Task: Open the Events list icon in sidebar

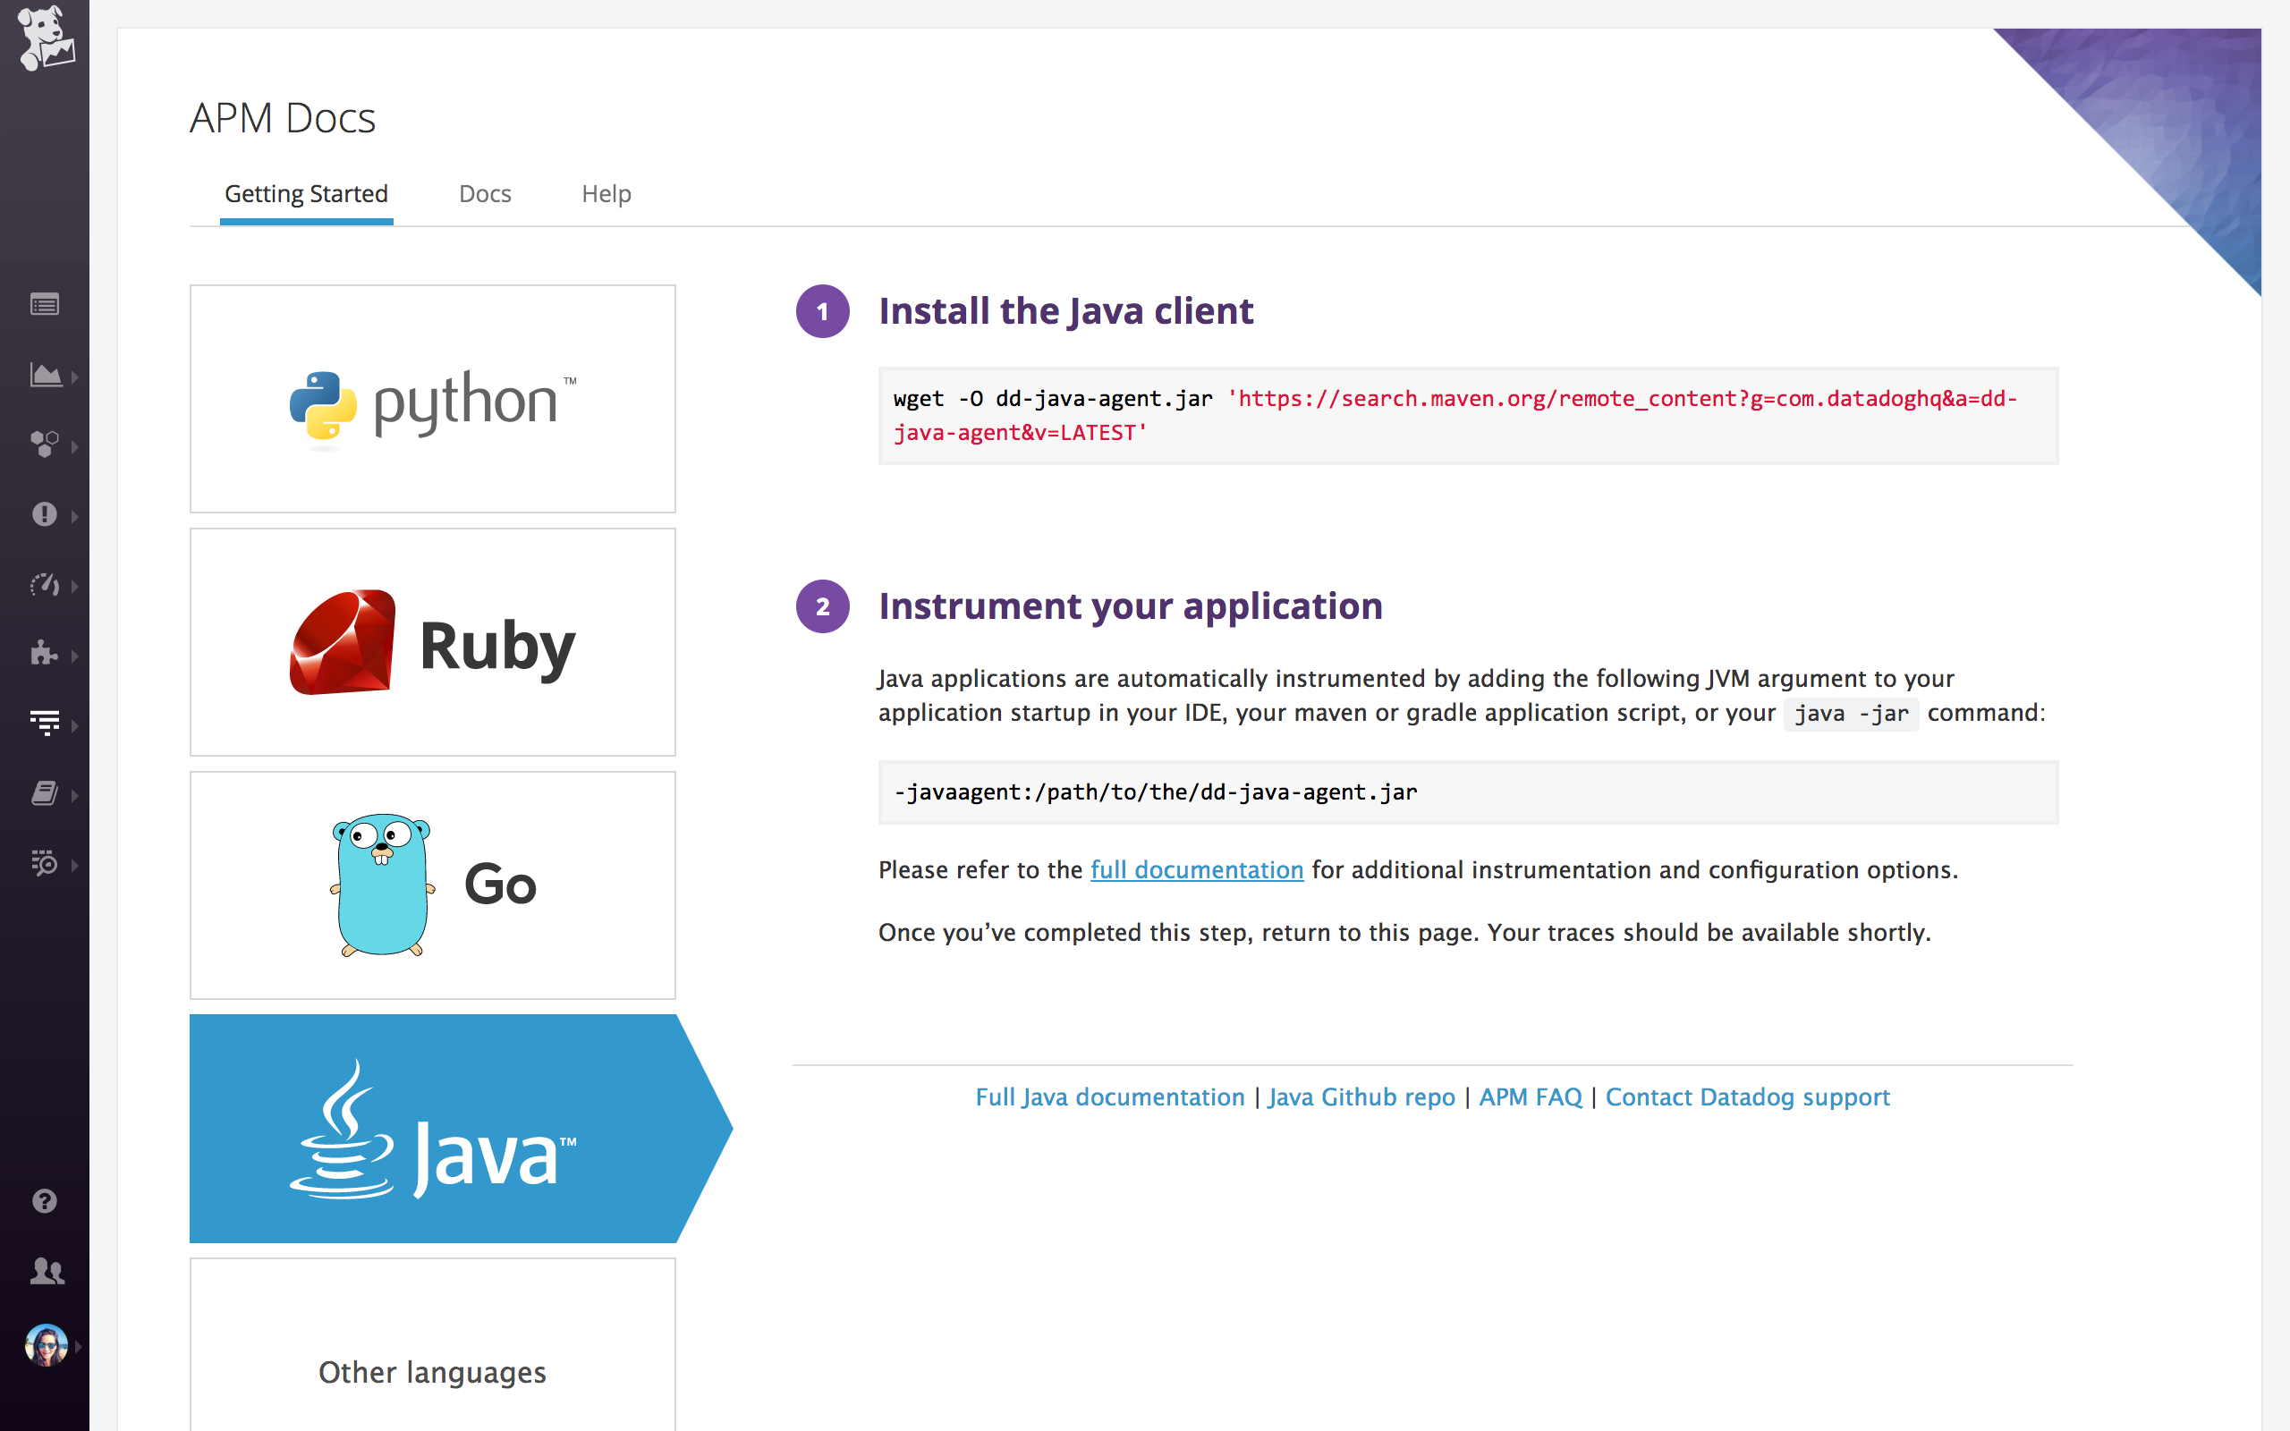Action: pos(45,305)
